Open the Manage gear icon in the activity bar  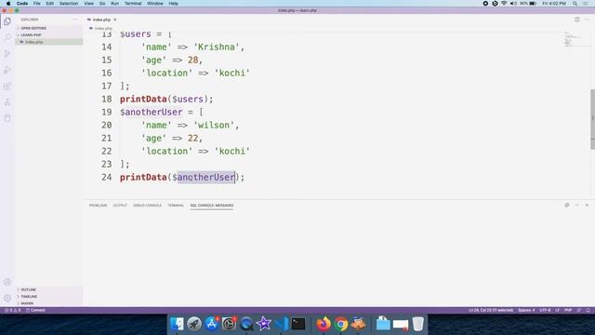coord(7,298)
